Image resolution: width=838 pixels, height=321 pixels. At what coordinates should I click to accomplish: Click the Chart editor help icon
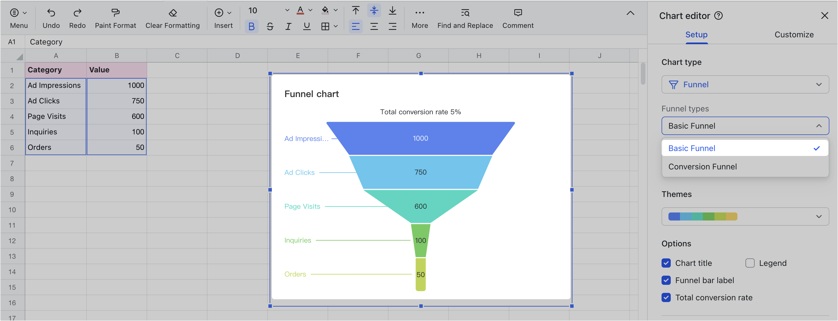[719, 16]
